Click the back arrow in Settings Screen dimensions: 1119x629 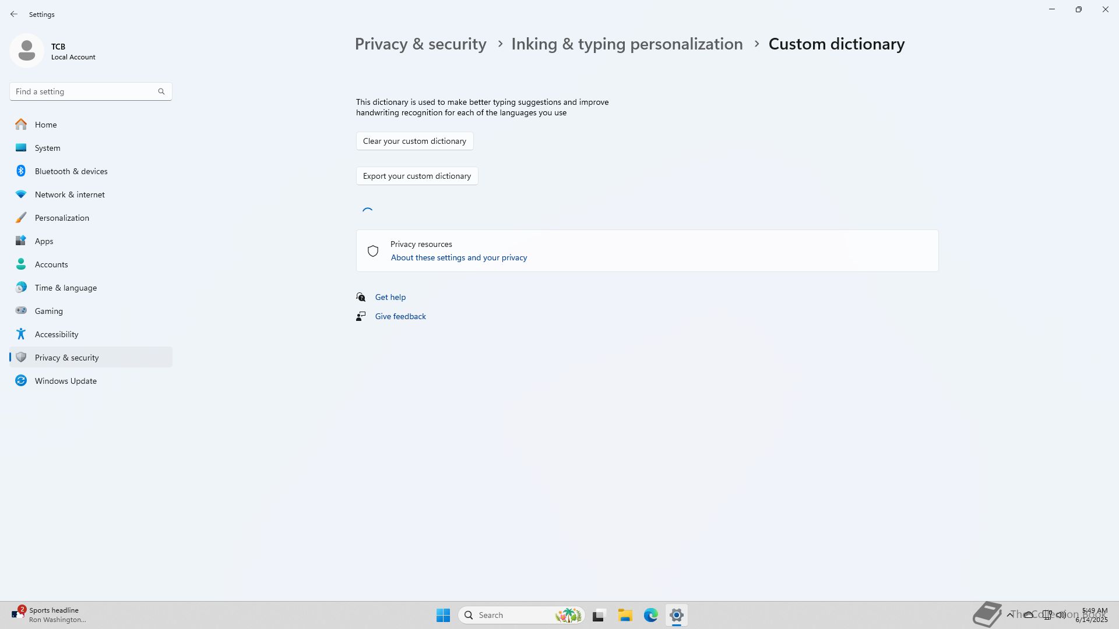click(14, 14)
